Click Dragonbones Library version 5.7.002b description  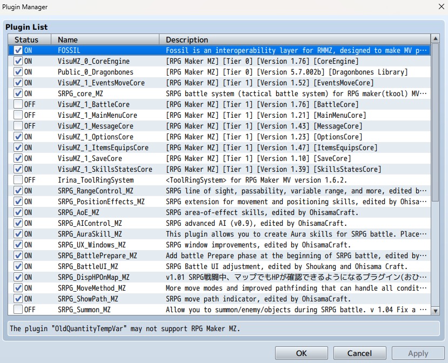tap(287, 72)
